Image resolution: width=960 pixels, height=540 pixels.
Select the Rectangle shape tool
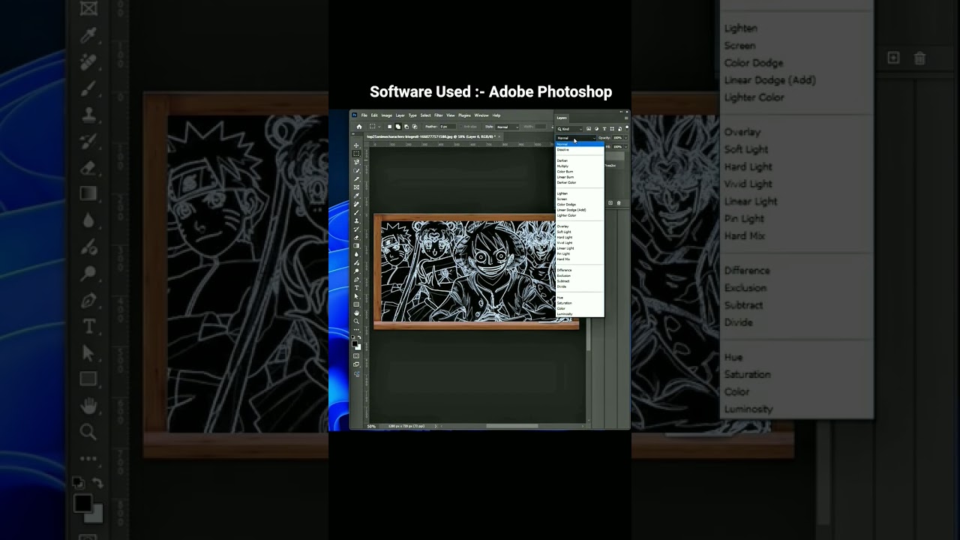[356, 304]
